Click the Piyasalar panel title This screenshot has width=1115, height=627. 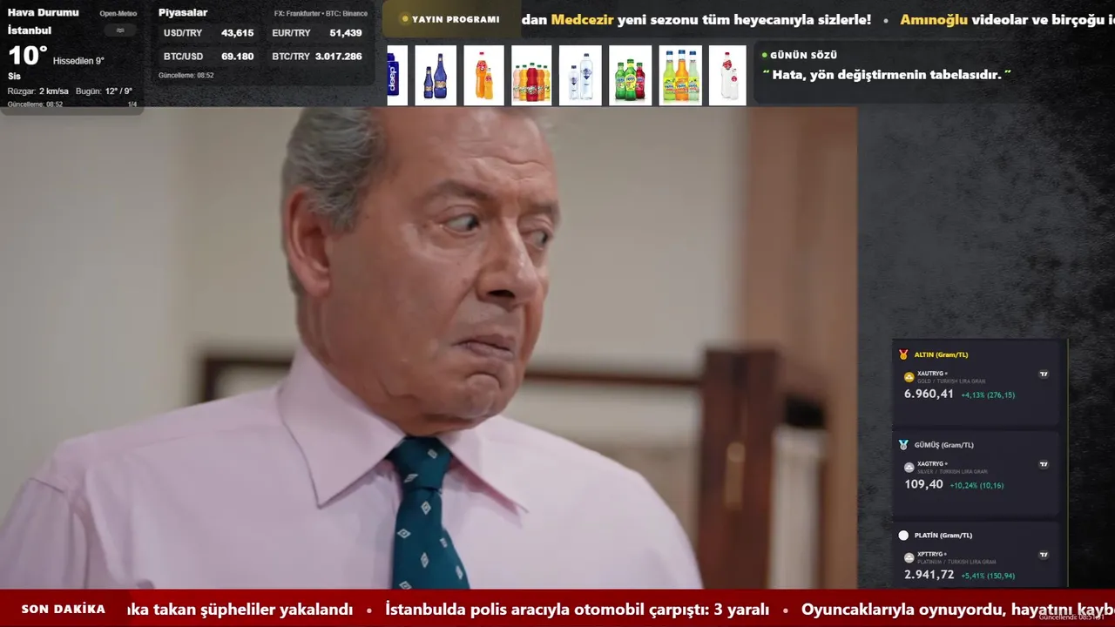point(183,12)
